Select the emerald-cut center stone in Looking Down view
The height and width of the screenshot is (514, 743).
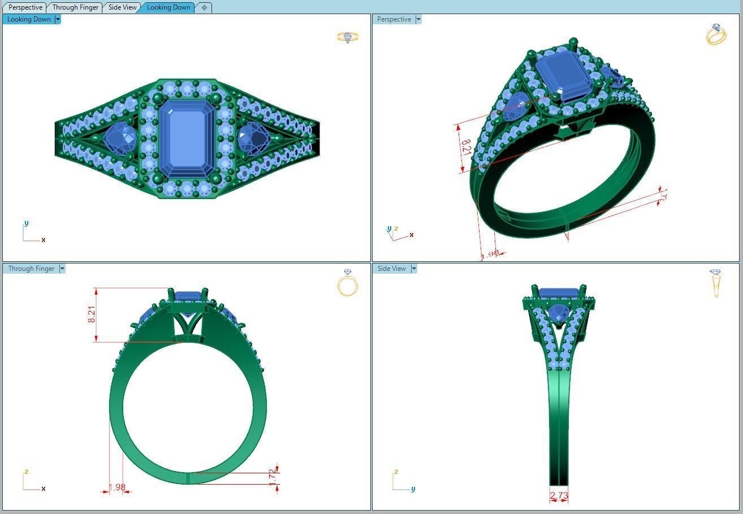point(187,138)
